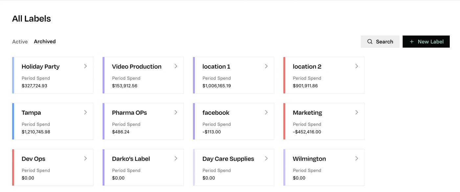The width and height of the screenshot is (460, 192).
Task: Select the Archived tab
Action: pyautogui.click(x=45, y=42)
